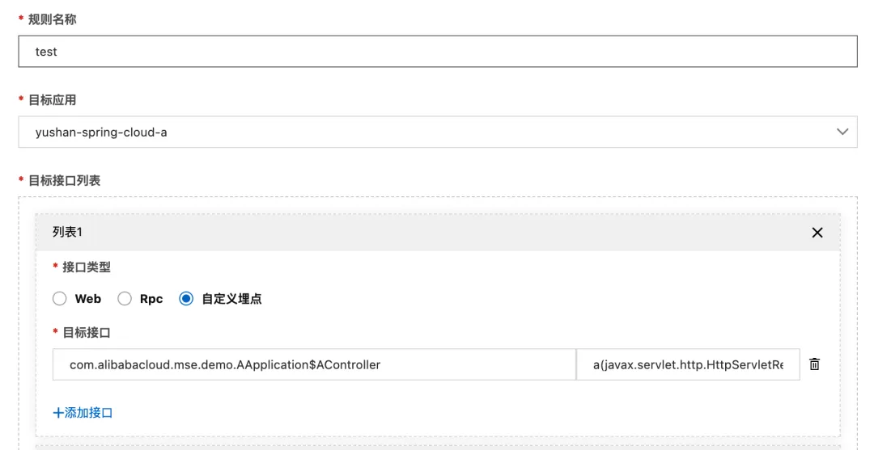Click the 目标接口列表 section label

(x=64, y=180)
